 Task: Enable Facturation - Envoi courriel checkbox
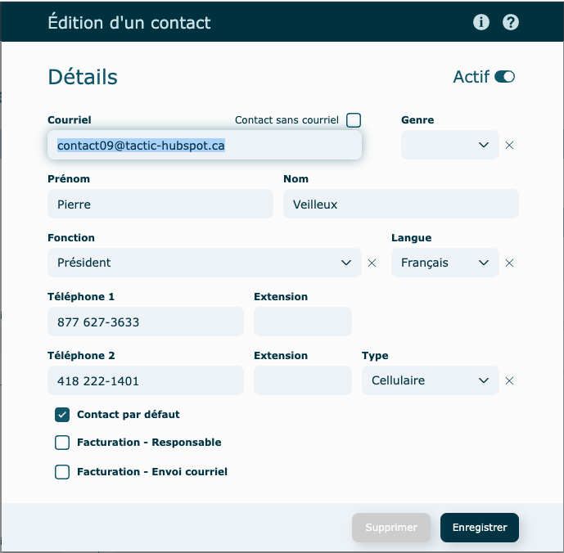click(62, 472)
